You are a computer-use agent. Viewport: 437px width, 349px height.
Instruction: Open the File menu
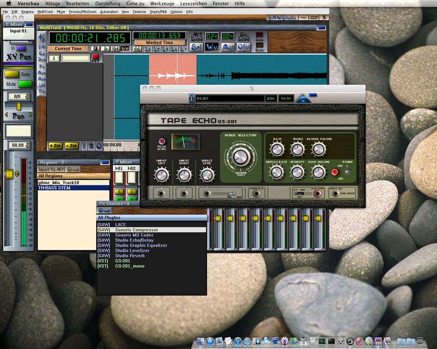tap(5, 11)
